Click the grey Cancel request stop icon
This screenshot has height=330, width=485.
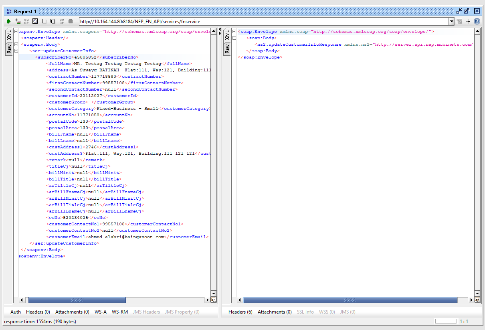[71, 21]
